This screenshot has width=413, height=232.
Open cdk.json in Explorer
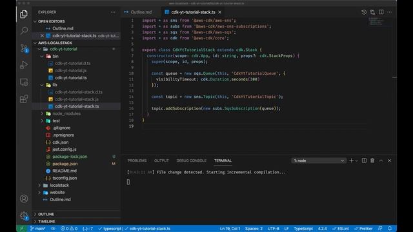[60, 142]
